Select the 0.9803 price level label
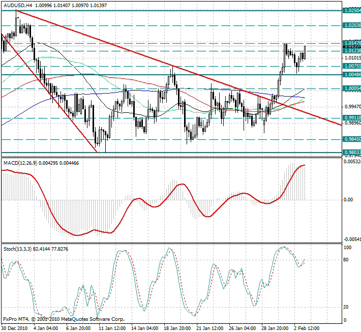Viewport: 361px width, 332px height. click(x=352, y=152)
